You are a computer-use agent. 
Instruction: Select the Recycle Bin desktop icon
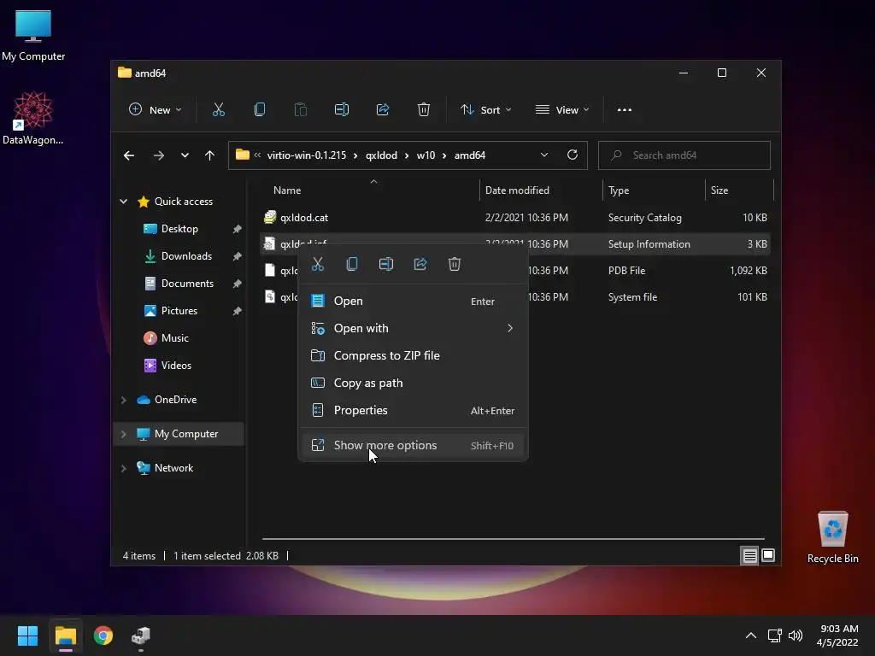832,536
